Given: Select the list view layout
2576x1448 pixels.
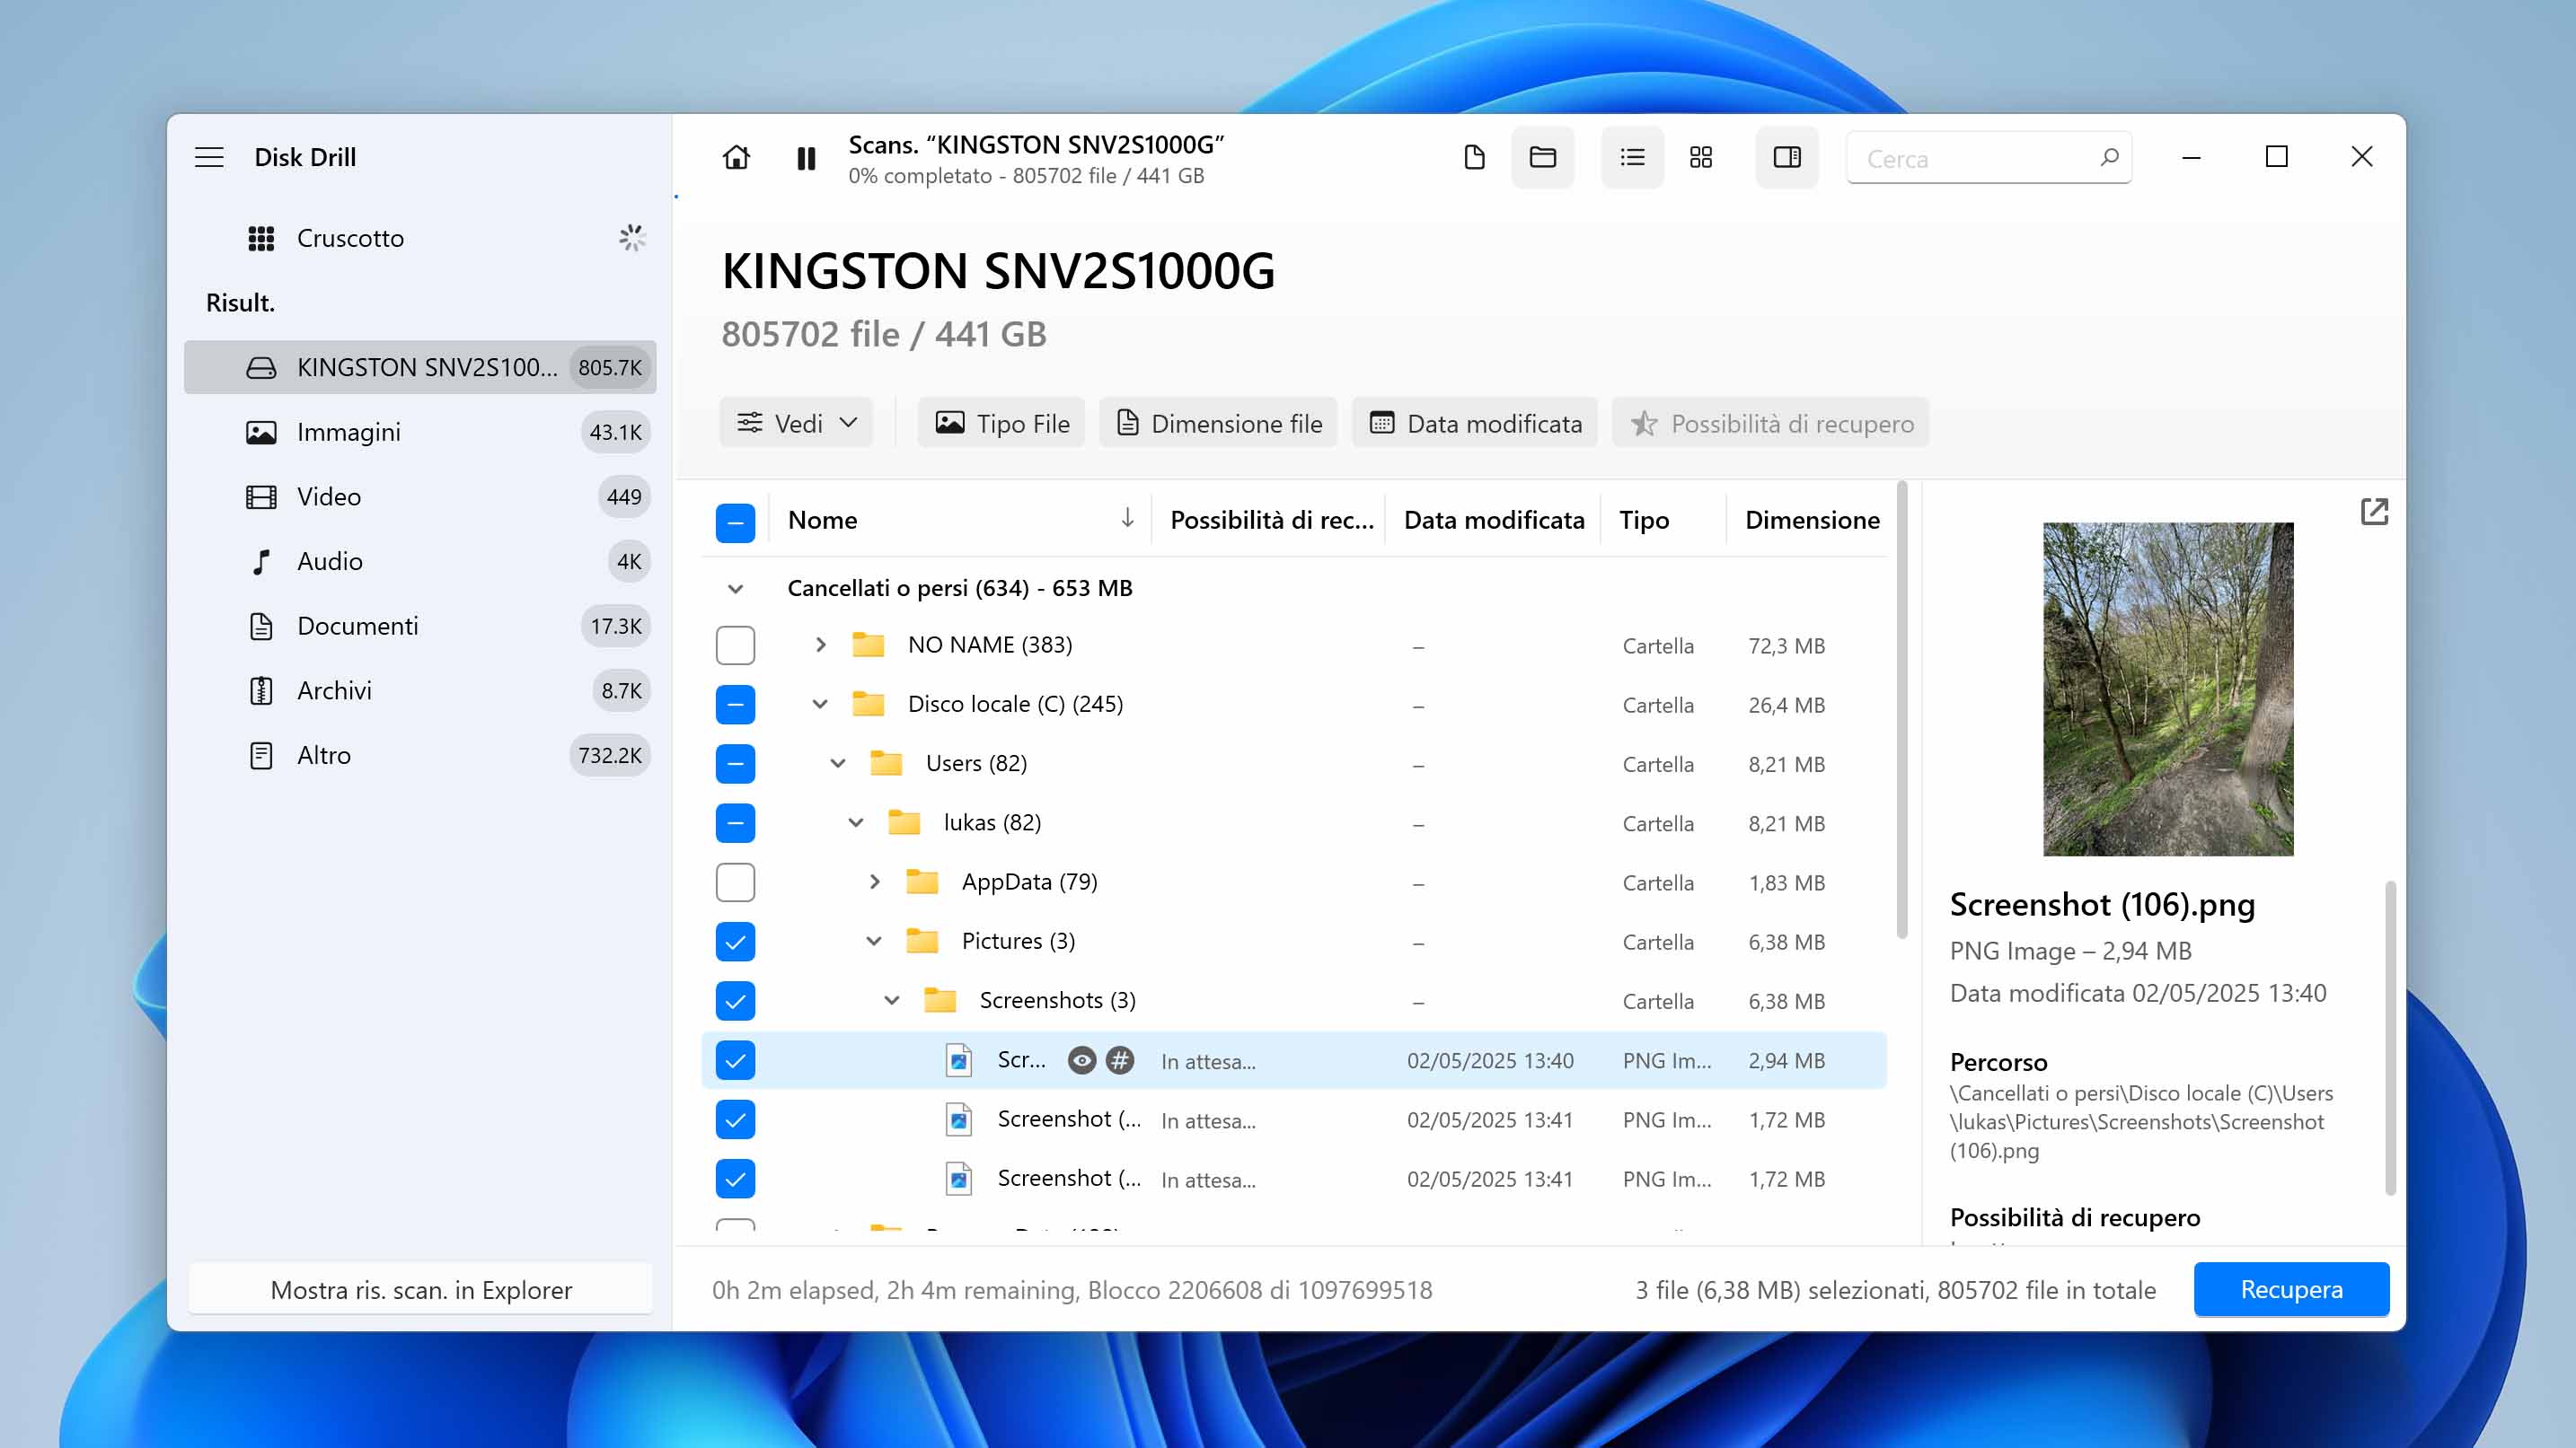Looking at the screenshot, I should point(1632,157).
